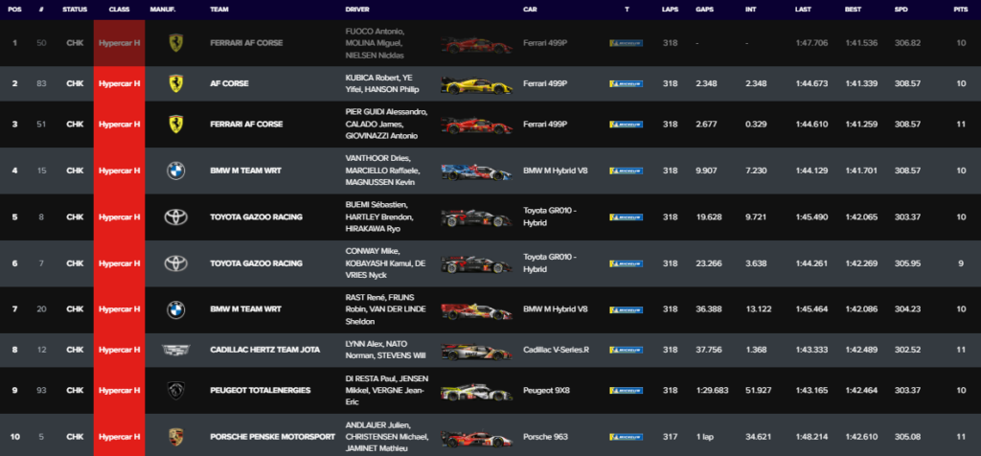Click the speed value 306.82
This screenshot has height=456, width=981.
pos(908,43)
